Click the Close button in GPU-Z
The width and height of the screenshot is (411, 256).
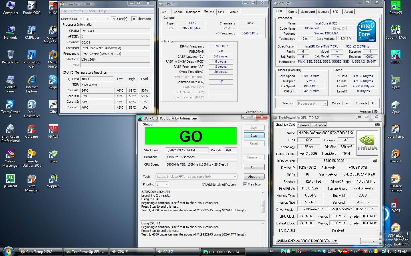[x=370, y=241]
